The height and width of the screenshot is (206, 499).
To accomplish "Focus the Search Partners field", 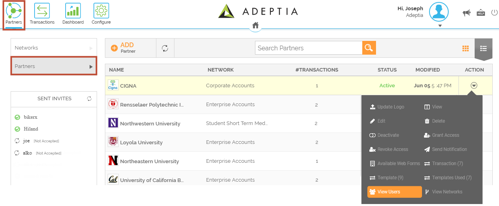I will (x=308, y=48).
